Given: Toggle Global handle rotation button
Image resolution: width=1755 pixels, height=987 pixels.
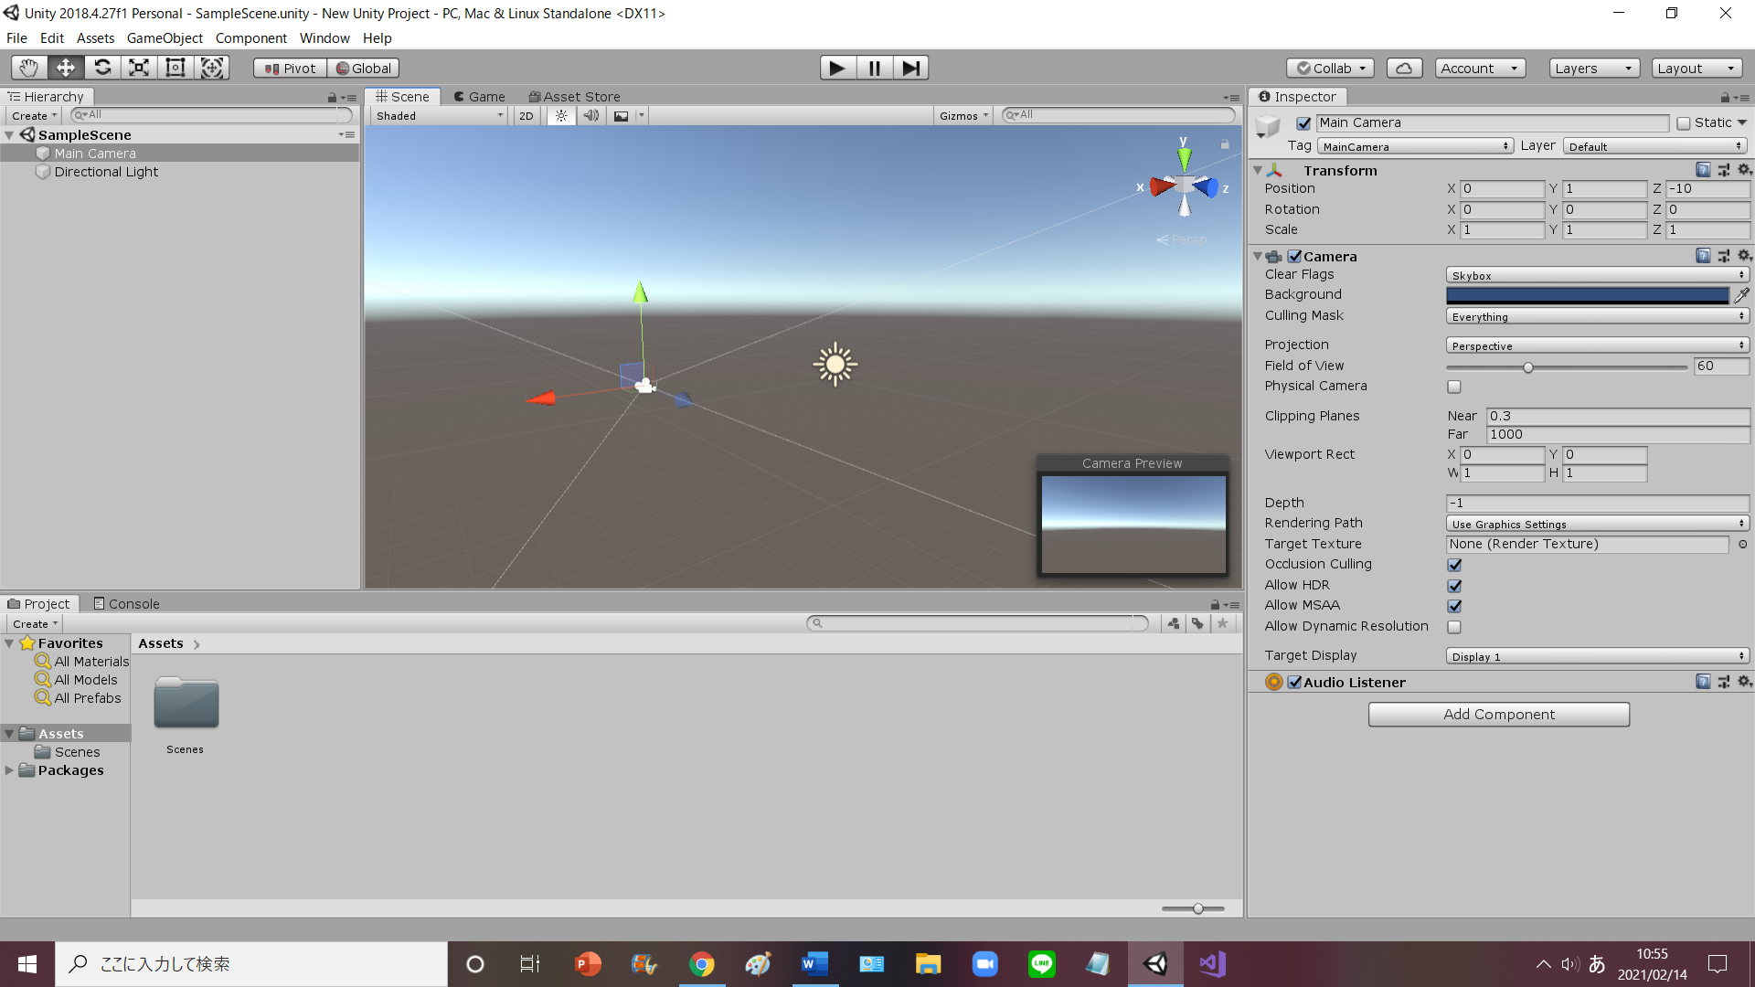Looking at the screenshot, I should click(x=363, y=69).
